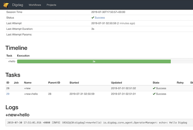Click the Parent ID column header
This screenshot has width=193, height=130.
click(x=54, y=83)
